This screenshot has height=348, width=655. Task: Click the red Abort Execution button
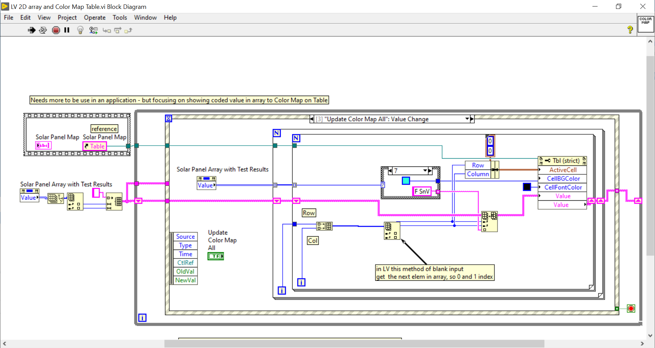pos(56,30)
